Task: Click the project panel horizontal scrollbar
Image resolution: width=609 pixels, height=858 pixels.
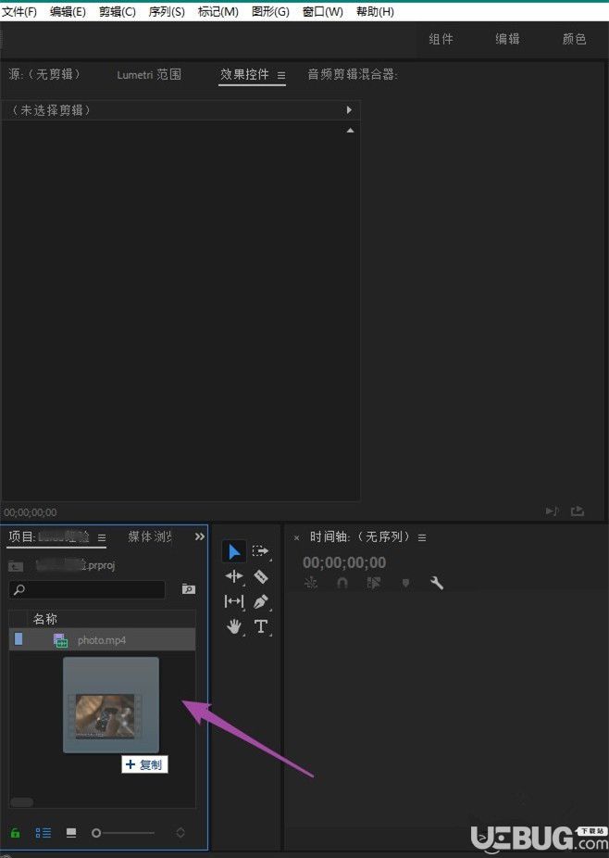Action: [22, 802]
